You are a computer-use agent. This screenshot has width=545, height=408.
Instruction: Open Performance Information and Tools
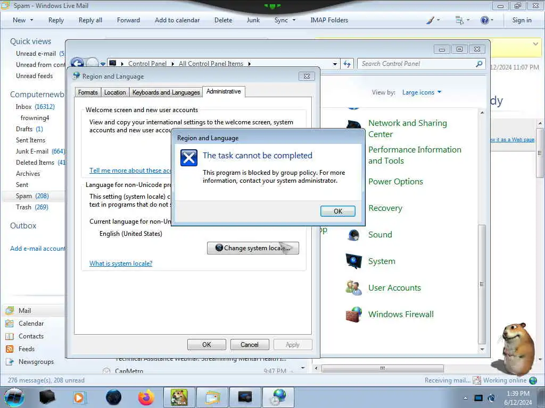tap(415, 155)
